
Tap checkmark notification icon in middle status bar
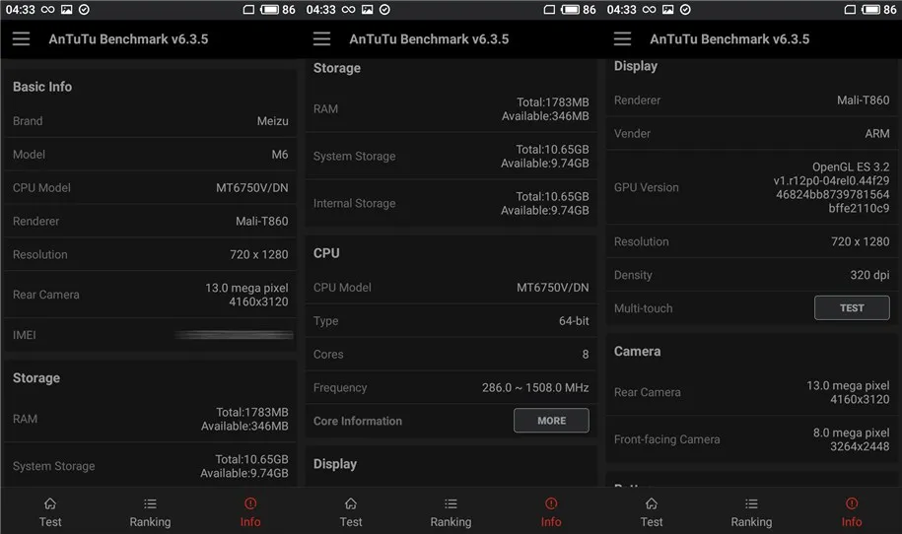point(384,10)
